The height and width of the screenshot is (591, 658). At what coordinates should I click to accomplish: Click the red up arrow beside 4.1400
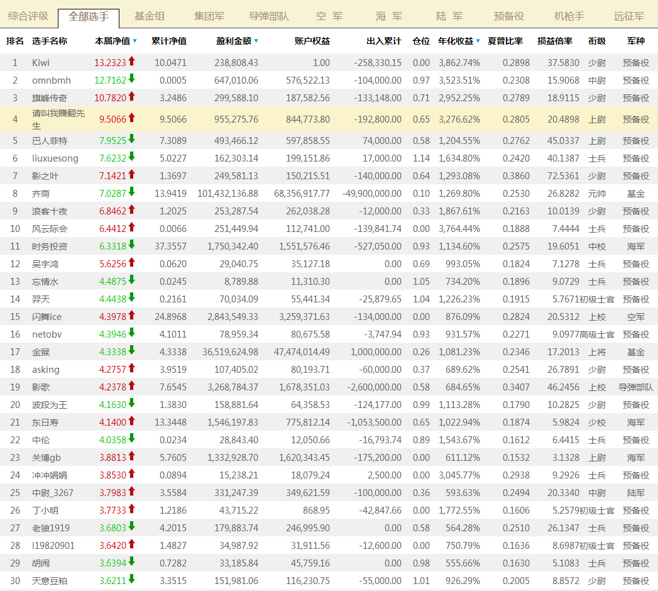click(x=132, y=421)
